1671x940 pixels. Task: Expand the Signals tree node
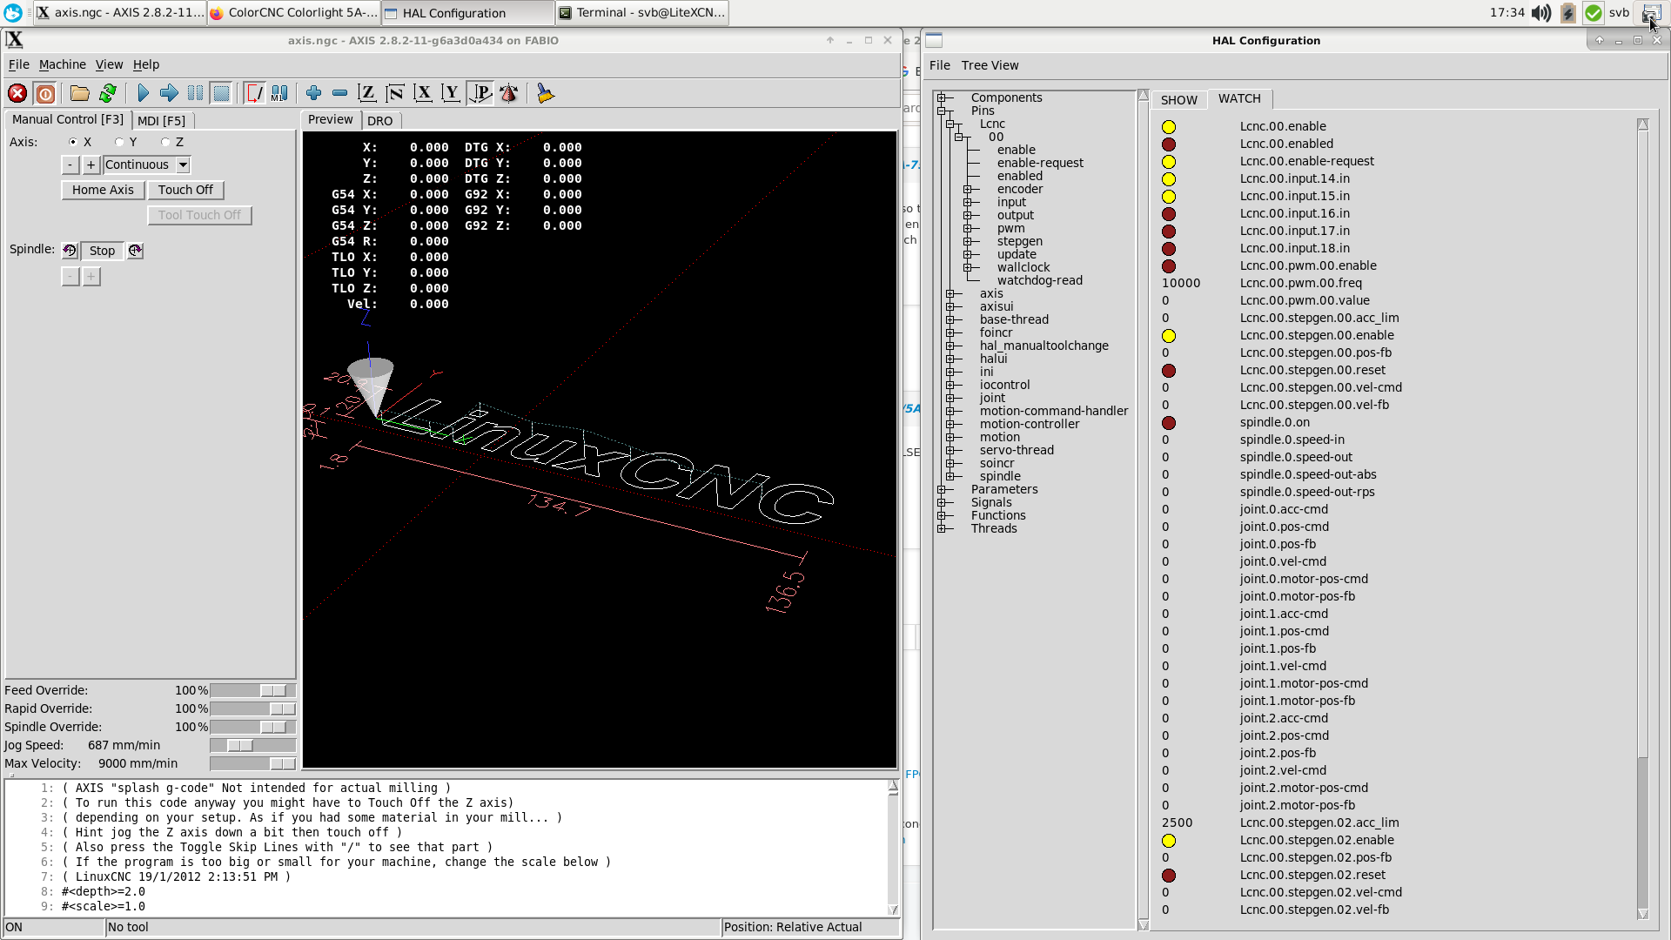[942, 502]
